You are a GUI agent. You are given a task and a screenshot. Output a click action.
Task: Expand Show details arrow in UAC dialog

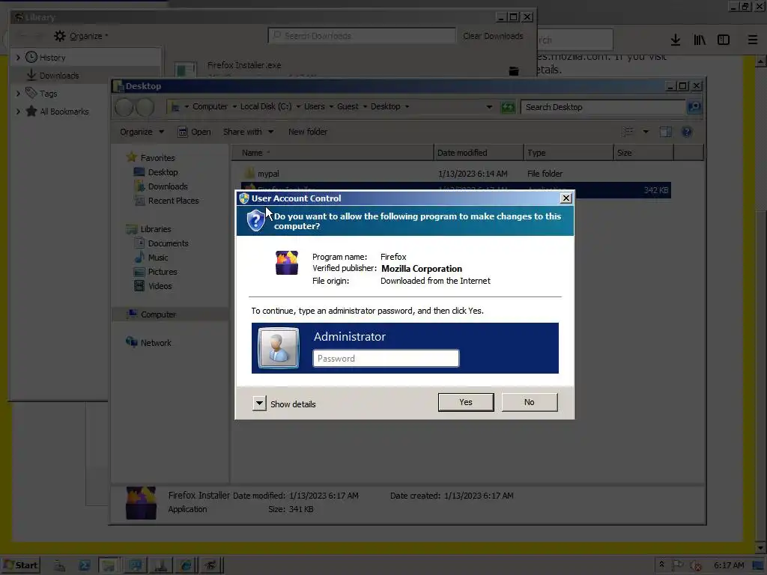(x=259, y=404)
